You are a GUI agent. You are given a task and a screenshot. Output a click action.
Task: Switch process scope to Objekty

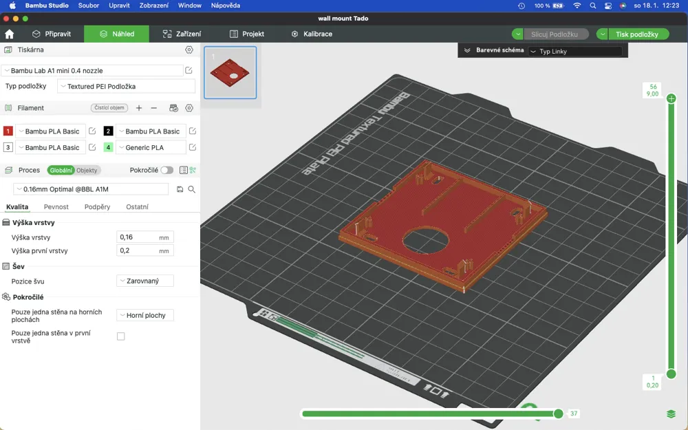[87, 170]
